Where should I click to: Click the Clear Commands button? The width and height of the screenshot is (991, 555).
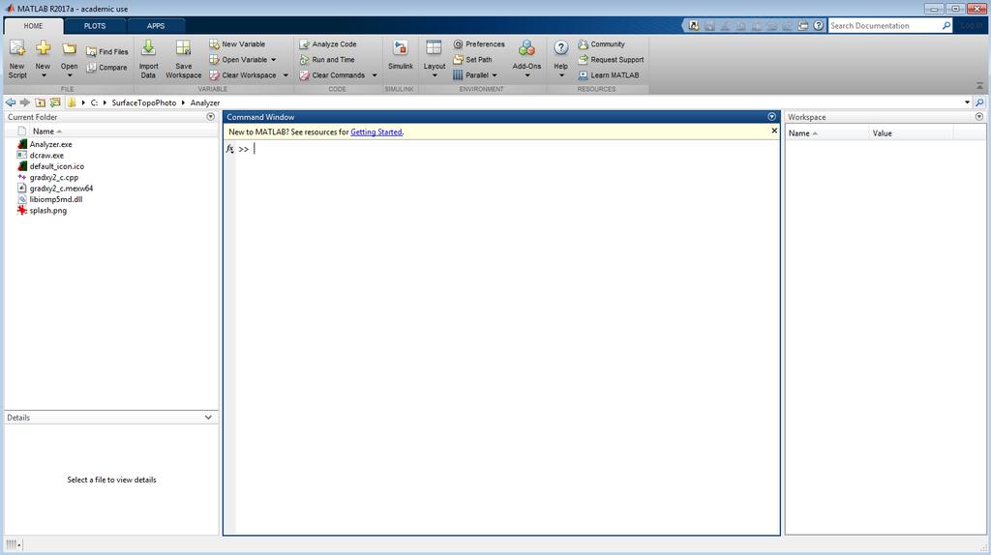[x=333, y=75]
